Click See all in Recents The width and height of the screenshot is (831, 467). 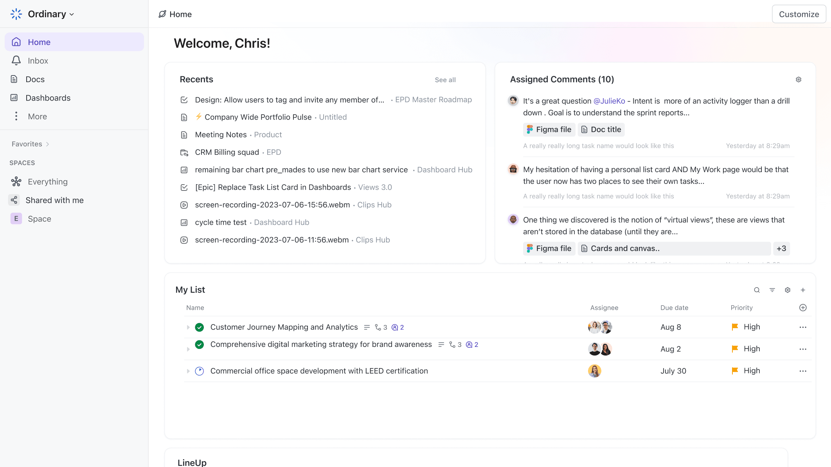(x=445, y=80)
